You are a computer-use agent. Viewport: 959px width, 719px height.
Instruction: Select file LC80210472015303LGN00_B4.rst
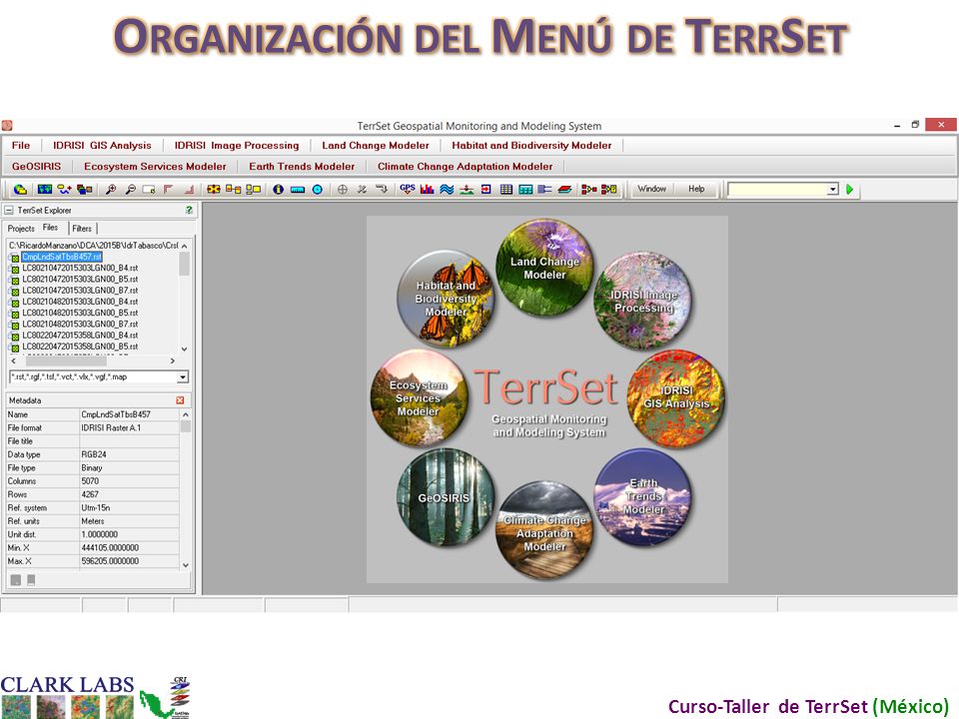[x=80, y=268]
